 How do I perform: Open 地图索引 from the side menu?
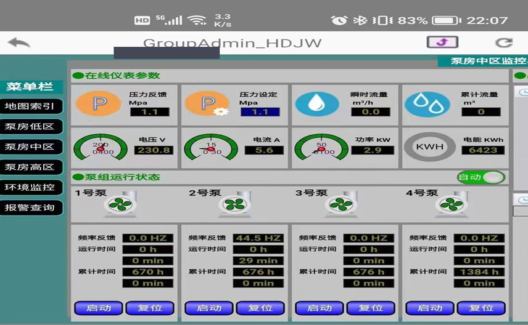pyautogui.click(x=30, y=106)
